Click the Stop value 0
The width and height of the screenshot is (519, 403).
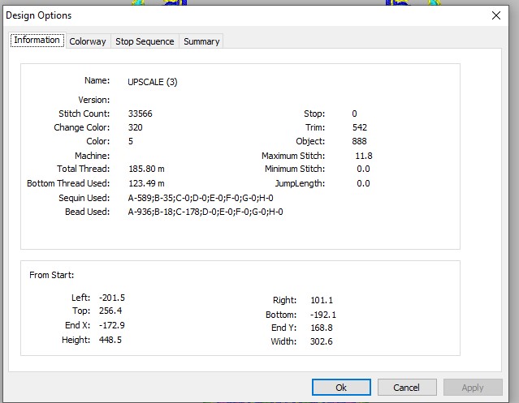(354, 114)
